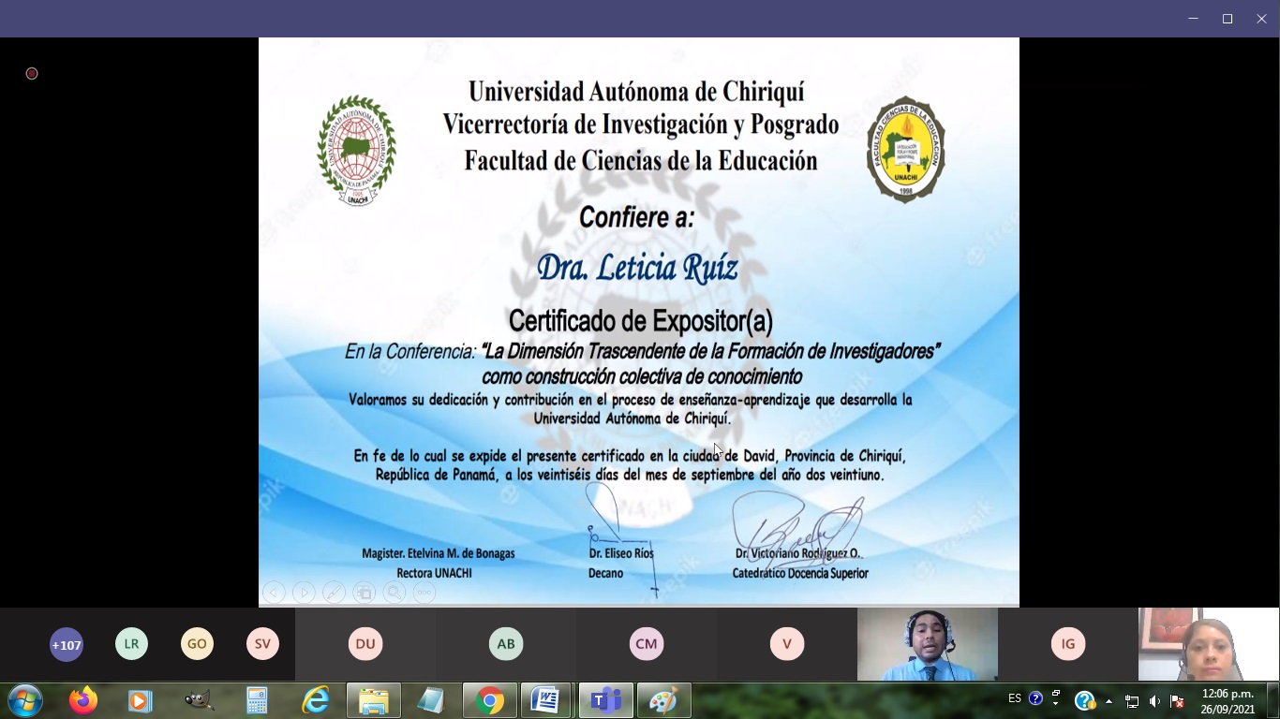Click "Catedrático Docencia Superior" text
Image resolution: width=1280 pixels, height=719 pixels.
[800, 573]
